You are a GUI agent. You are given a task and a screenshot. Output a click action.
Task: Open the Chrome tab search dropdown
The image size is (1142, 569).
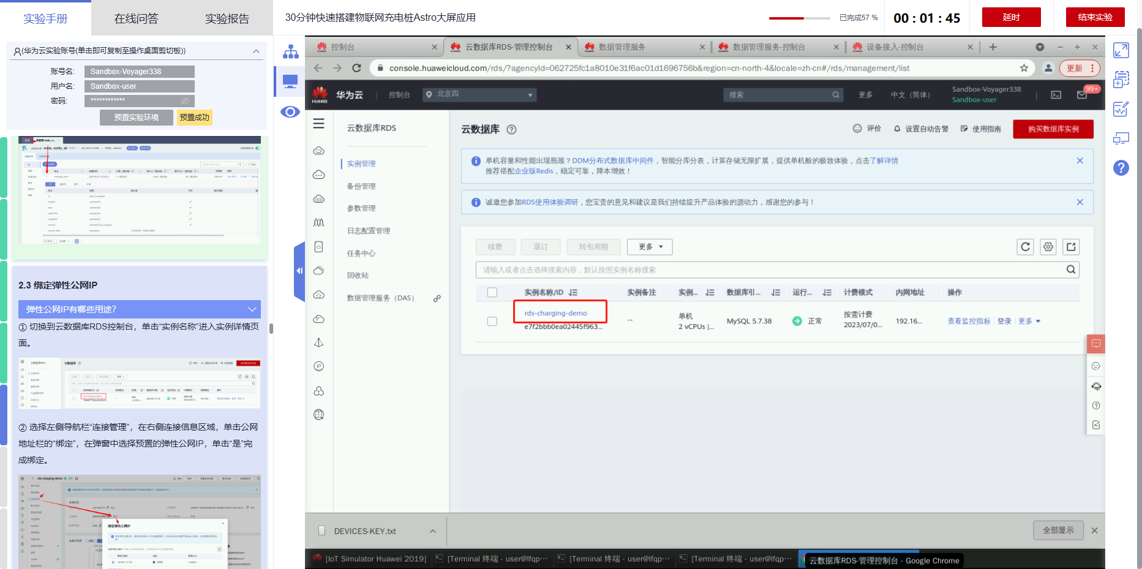(1040, 47)
